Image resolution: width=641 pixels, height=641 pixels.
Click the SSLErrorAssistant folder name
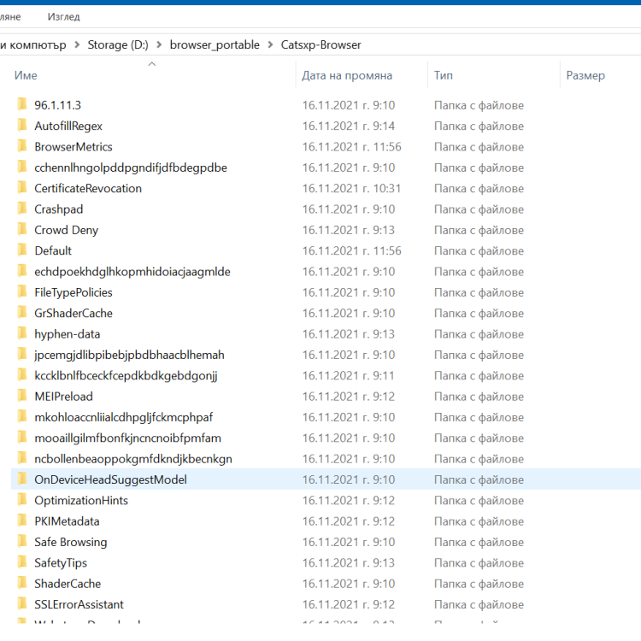(79, 604)
